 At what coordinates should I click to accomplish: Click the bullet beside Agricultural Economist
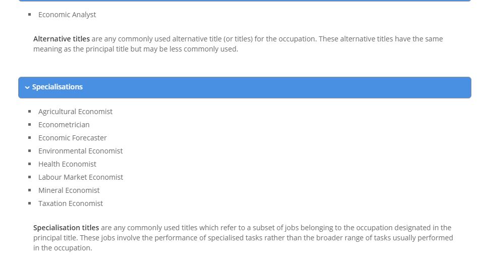(30, 111)
